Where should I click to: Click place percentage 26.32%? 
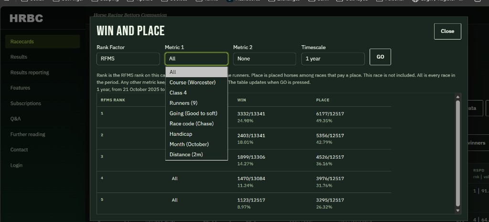[324, 207]
